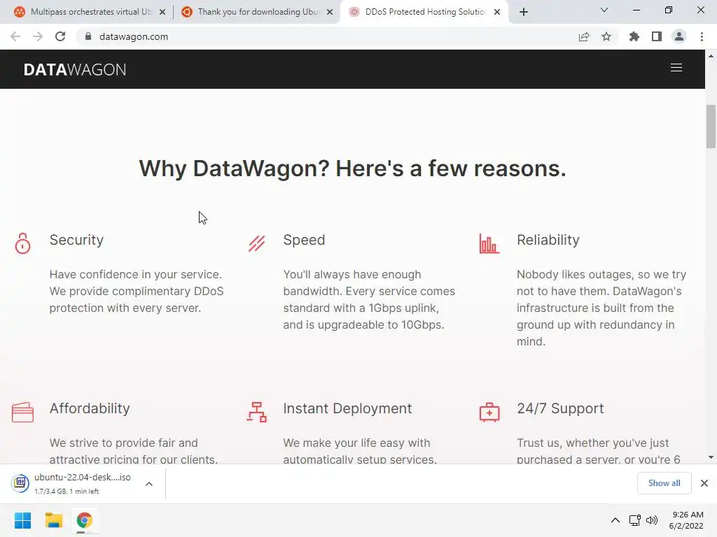This screenshot has height=537, width=717.
Task: Click the address bar URL datawagon.com
Action: (x=134, y=36)
